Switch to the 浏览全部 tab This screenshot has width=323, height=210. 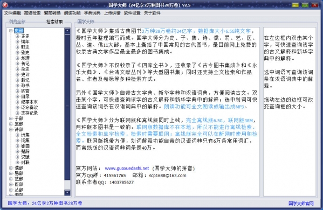tap(17, 22)
